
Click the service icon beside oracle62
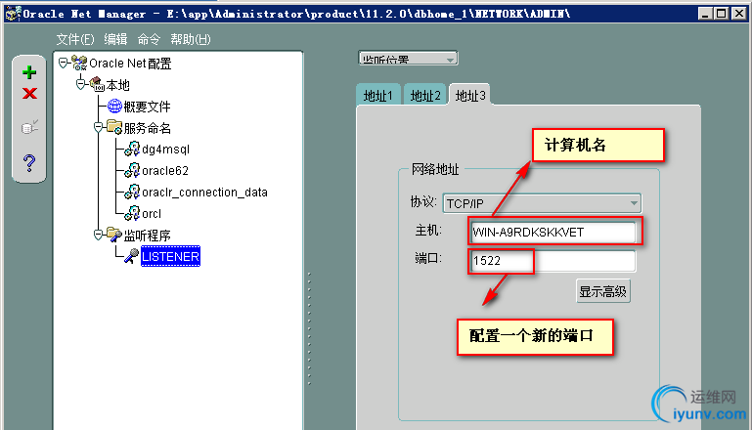pyautogui.click(x=132, y=170)
